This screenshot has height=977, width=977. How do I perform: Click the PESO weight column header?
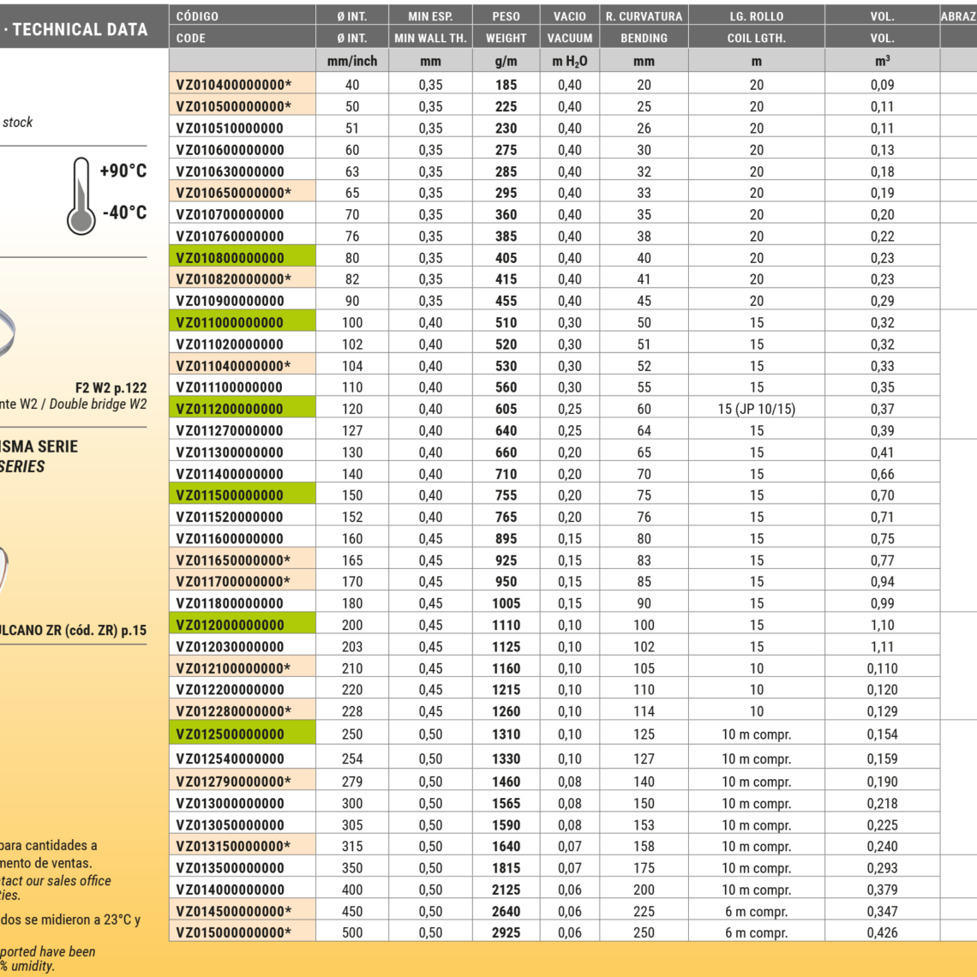click(x=506, y=16)
